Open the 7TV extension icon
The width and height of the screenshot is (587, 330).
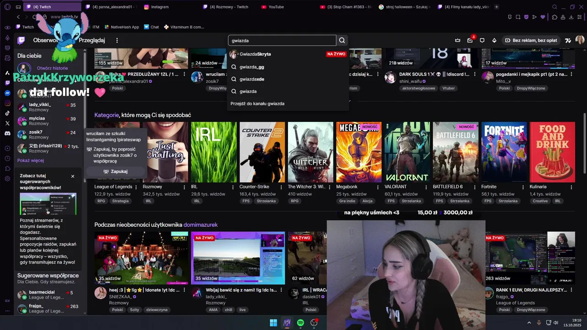(x=568, y=40)
